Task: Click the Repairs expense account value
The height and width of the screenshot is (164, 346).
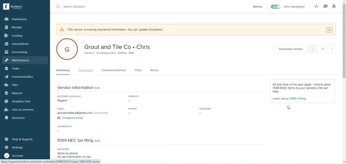Action: tap(62, 101)
